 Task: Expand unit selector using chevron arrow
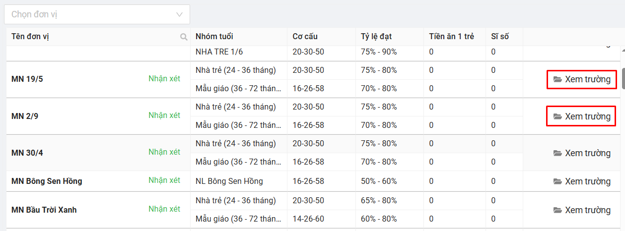[180, 14]
